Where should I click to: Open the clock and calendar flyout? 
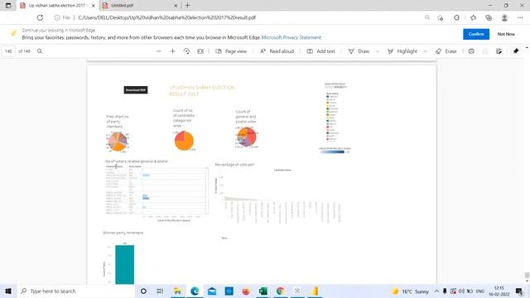click(x=499, y=291)
